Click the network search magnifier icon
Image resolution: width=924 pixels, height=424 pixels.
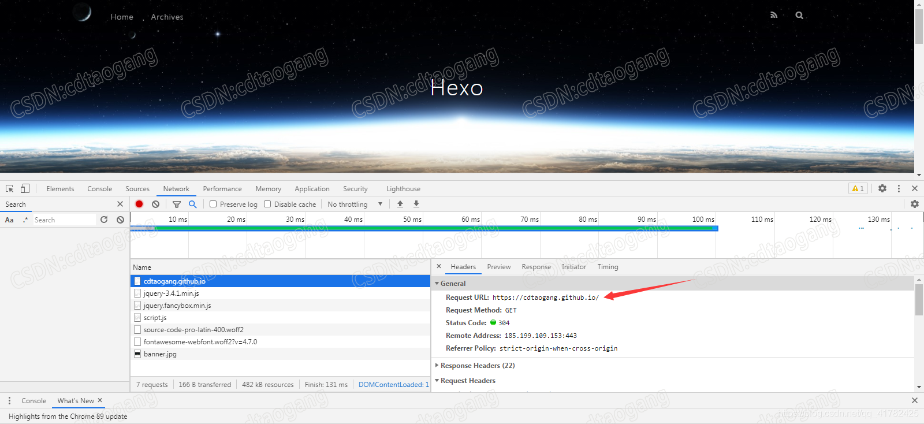click(193, 204)
